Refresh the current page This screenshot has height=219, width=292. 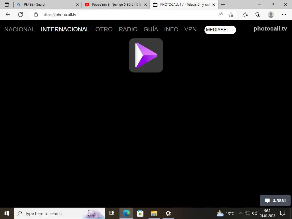tap(21, 15)
